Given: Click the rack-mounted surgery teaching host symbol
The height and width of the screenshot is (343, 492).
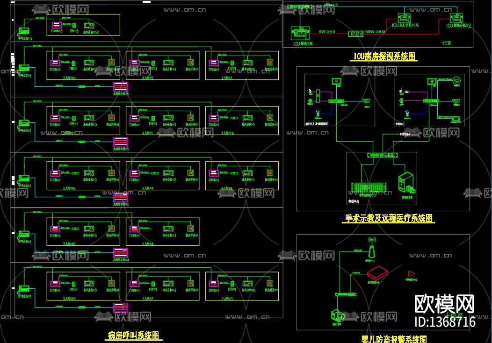Looking at the screenshot, I should (x=368, y=186).
